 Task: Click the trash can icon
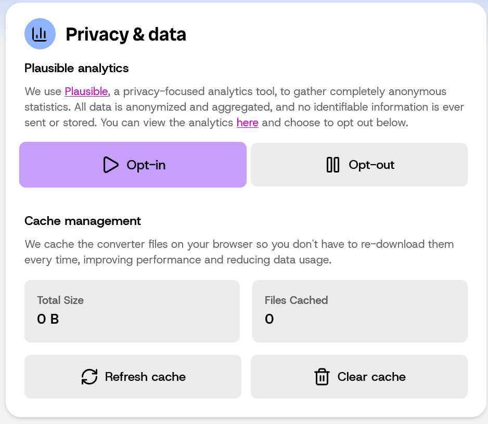pos(322,377)
